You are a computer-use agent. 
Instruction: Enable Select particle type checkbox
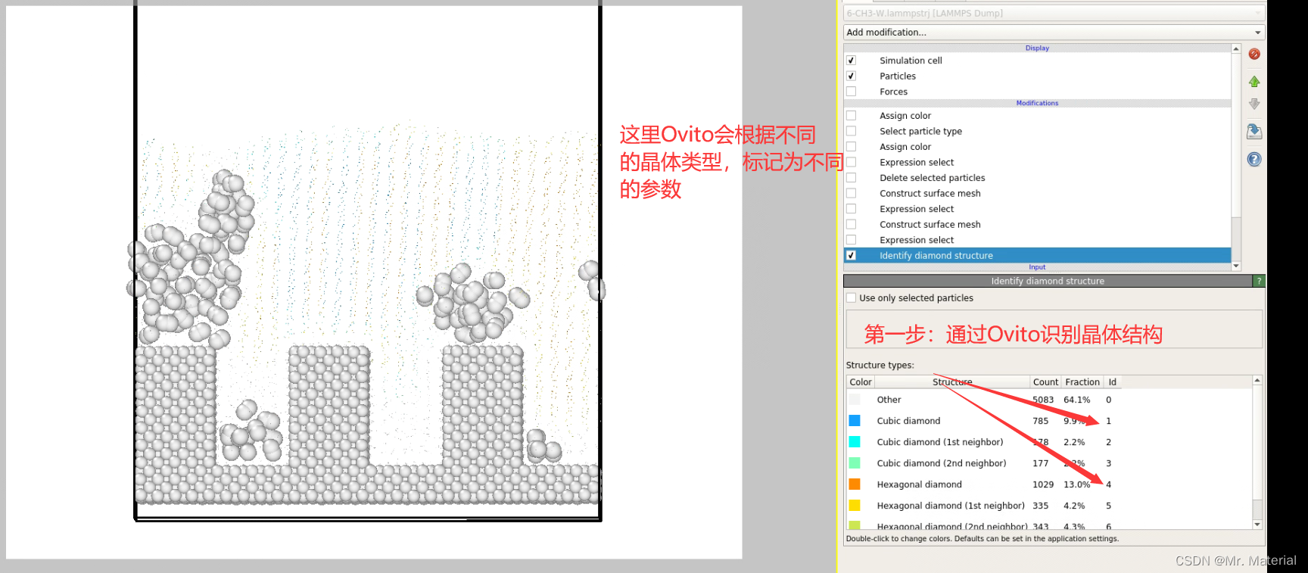(851, 131)
